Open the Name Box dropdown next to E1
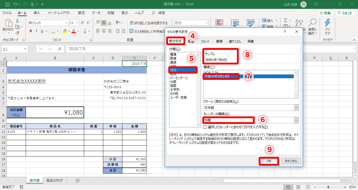Viewport: 358px width, 190px height. point(25,49)
